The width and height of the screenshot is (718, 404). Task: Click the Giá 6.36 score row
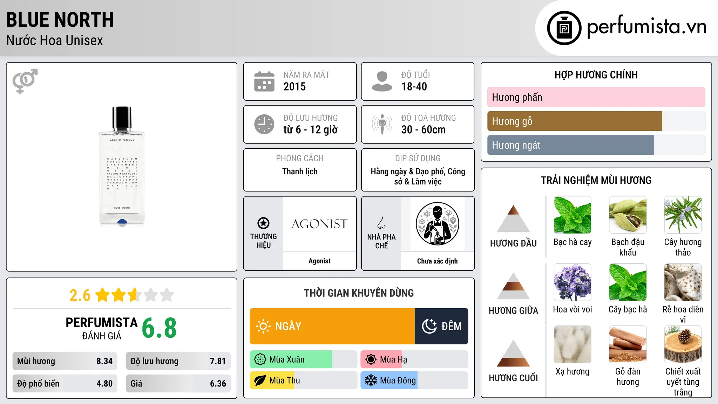(178, 384)
